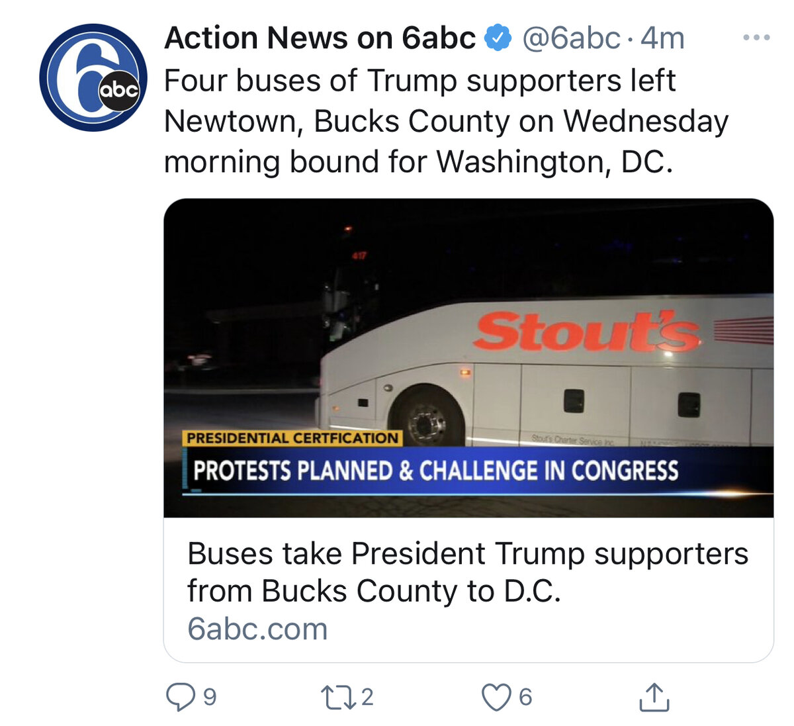Click the red Stout's logo on the bus
Screen dimensions: 794x726
tap(586, 331)
